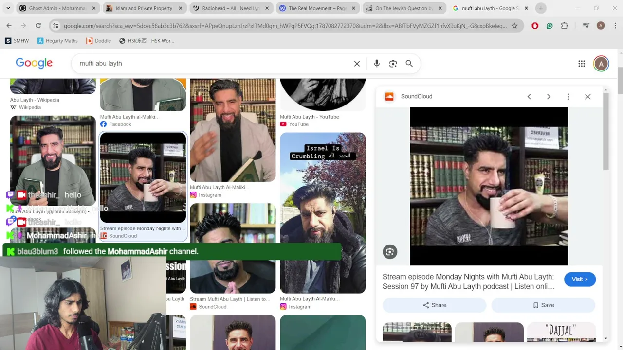The image size is (623, 350).
Task: Reload the current Google search page
Action: [x=38, y=26]
